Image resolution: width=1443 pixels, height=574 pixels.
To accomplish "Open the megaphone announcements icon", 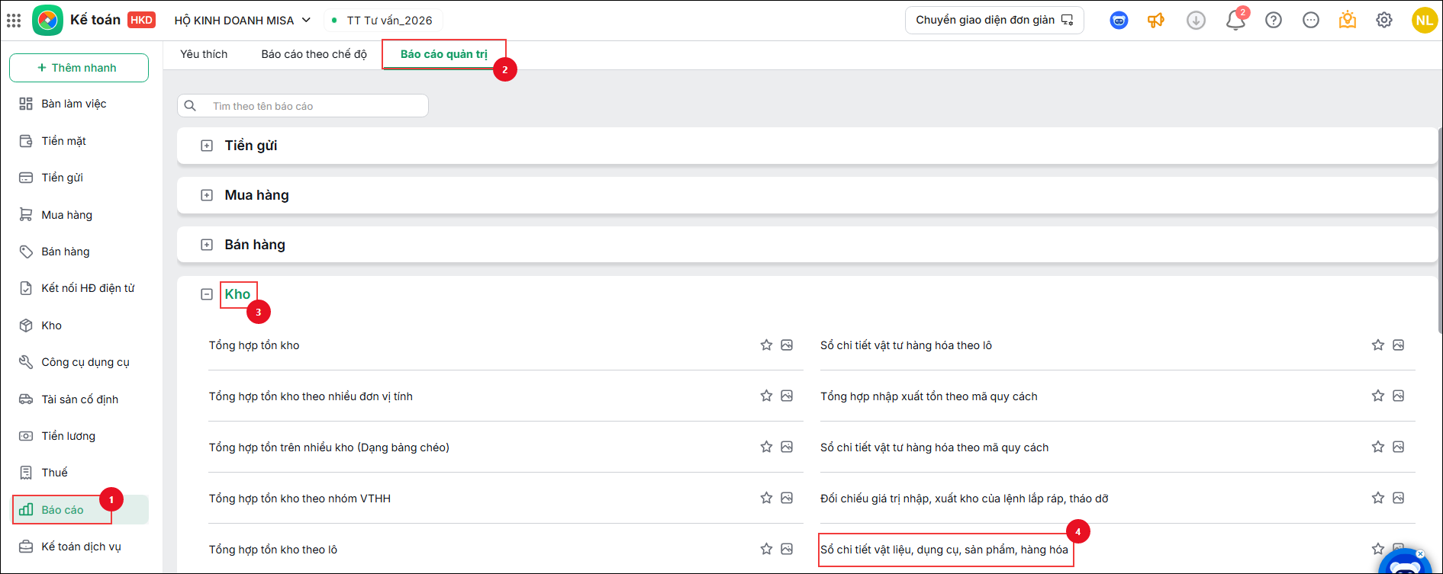I will click(1156, 21).
